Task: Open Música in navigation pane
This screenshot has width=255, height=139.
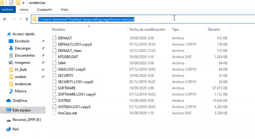Action: (21, 91)
